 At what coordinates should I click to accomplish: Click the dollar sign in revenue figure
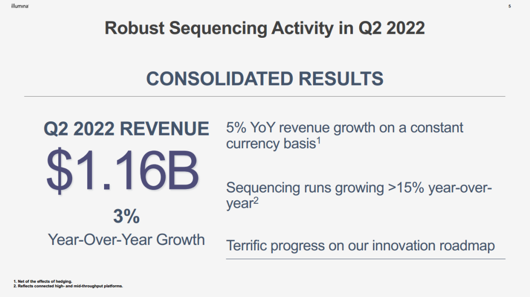click(59, 171)
